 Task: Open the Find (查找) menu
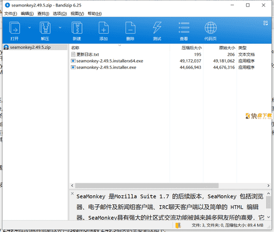click(x=43, y=14)
